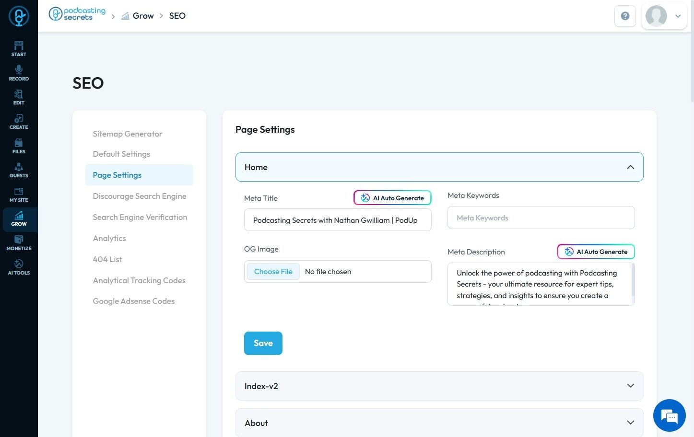Open the Monetize sidebar section

(19, 243)
